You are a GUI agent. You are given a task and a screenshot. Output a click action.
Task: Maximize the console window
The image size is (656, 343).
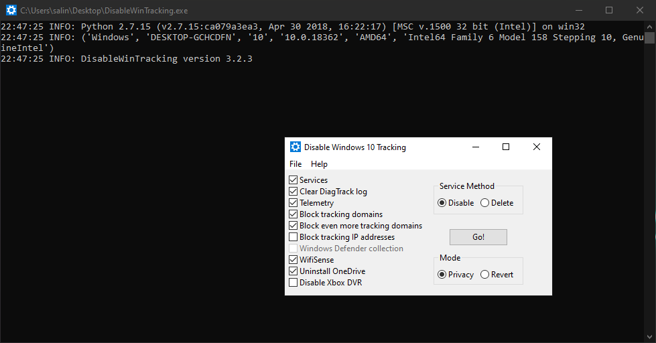coord(609,10)
